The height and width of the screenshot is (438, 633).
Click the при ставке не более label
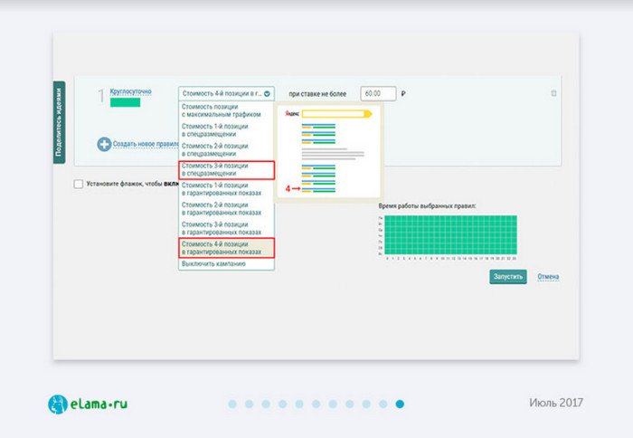317,94
